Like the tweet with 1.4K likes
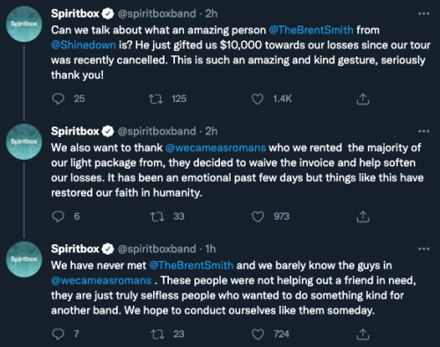 coord(258,99)
